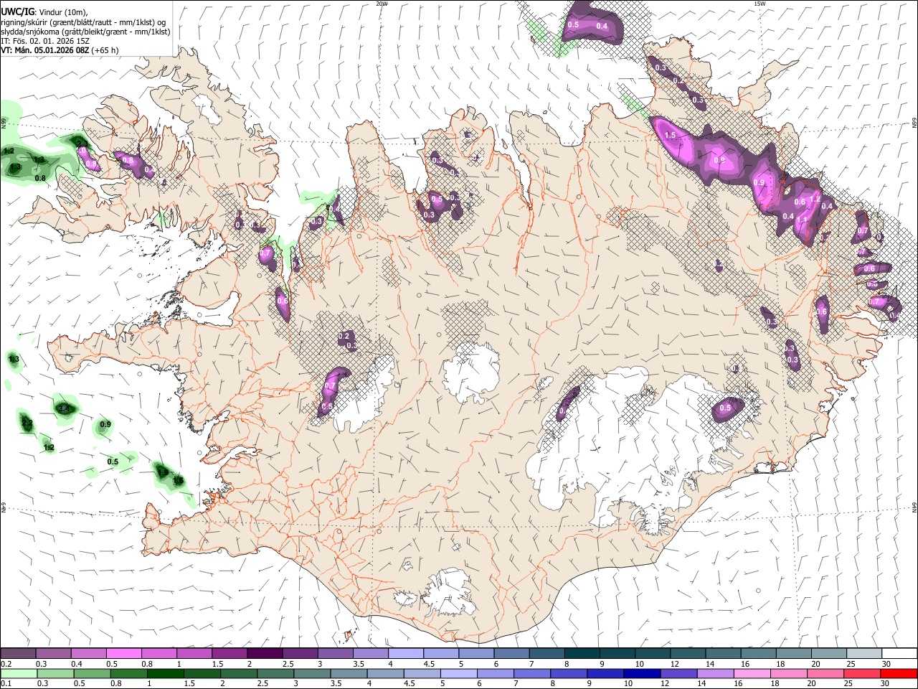918x689 pixels.
Task: Select the 25–30 red-pink swatch in rain legend
Action: (863, 673)
